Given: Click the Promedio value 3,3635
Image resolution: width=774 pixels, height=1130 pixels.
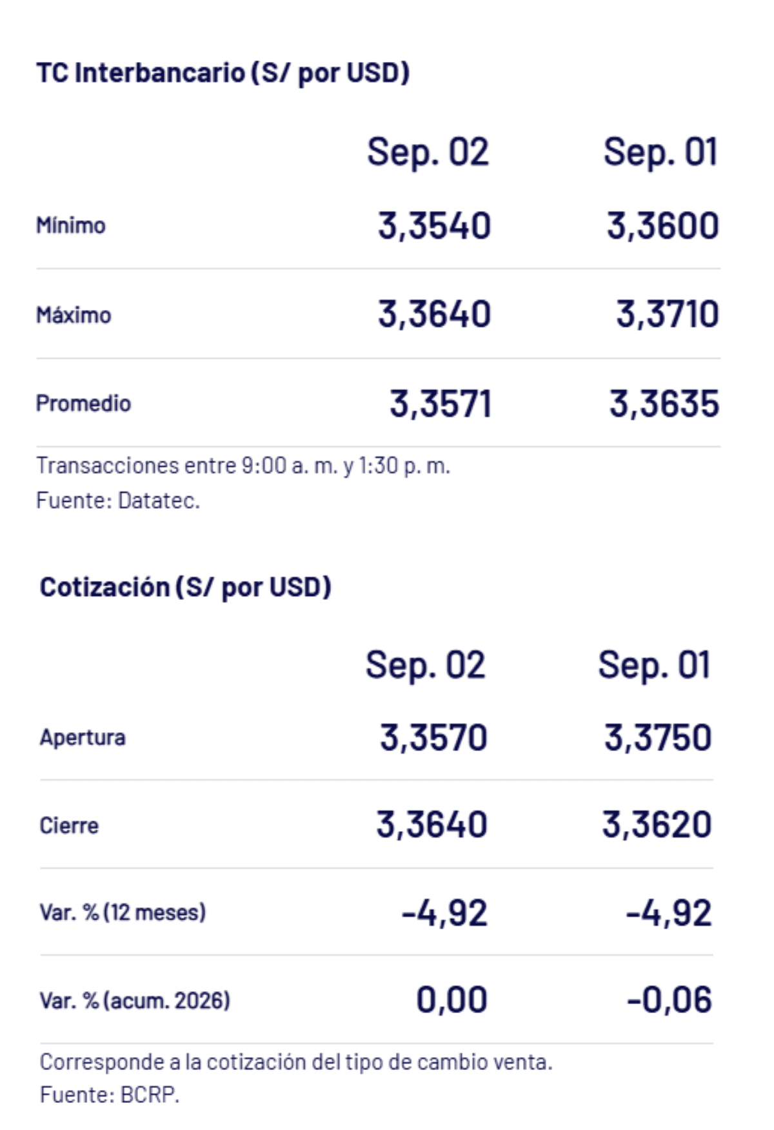Looking at the screenshot, I should click(664, 404).
